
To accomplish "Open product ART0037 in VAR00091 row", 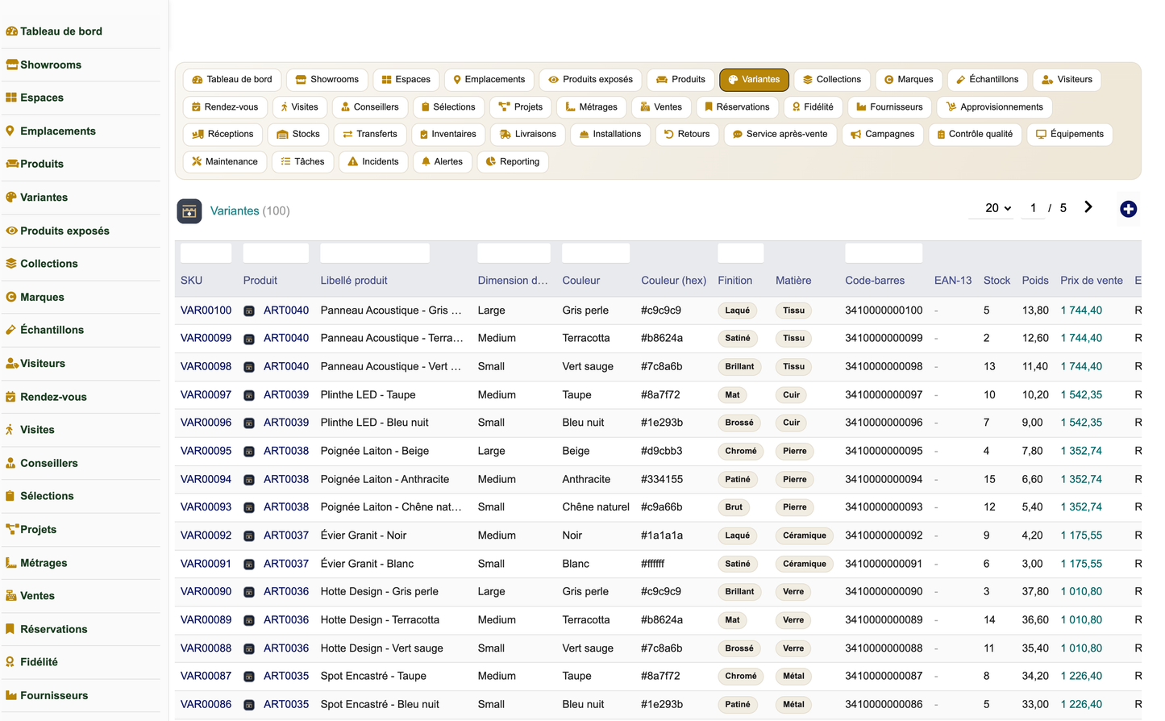I will (286, 564).
